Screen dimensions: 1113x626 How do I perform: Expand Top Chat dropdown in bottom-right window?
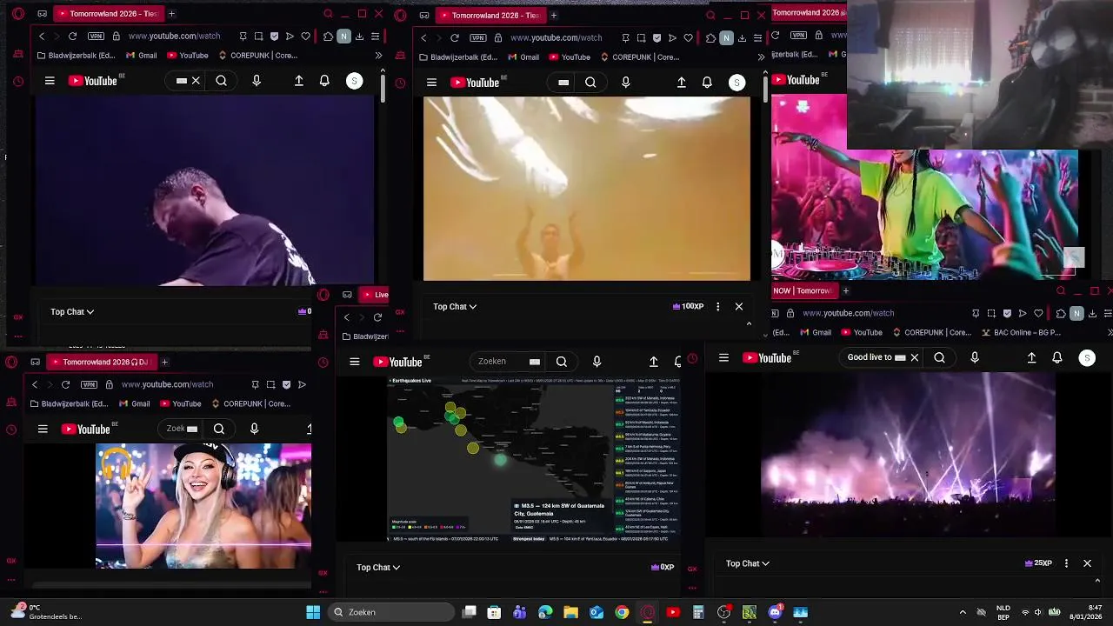pyautogui.click(x=748, y=563)
